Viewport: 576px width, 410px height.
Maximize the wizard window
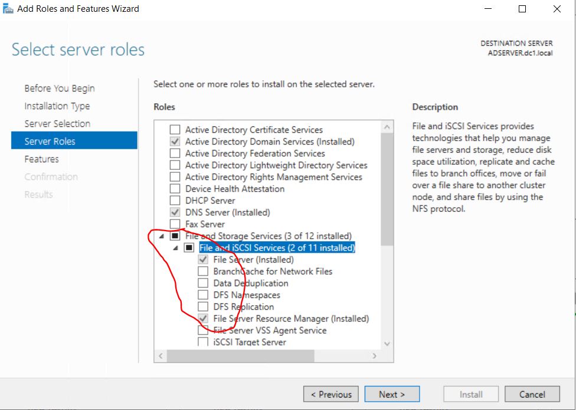[x=522, y=9]
